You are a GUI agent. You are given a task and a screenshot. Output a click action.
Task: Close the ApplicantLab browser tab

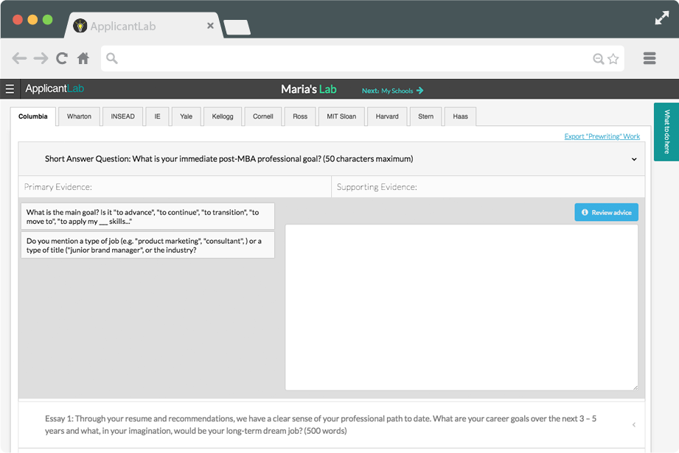(x=210, y=26)
